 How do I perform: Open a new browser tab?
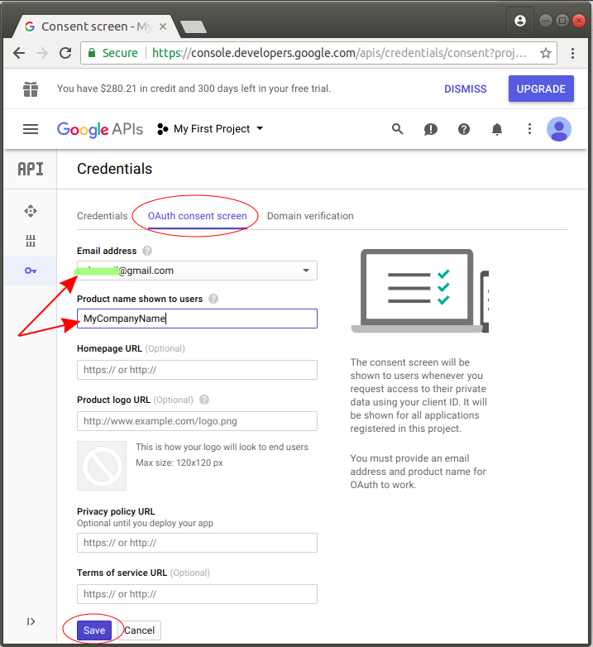(193, 26)
